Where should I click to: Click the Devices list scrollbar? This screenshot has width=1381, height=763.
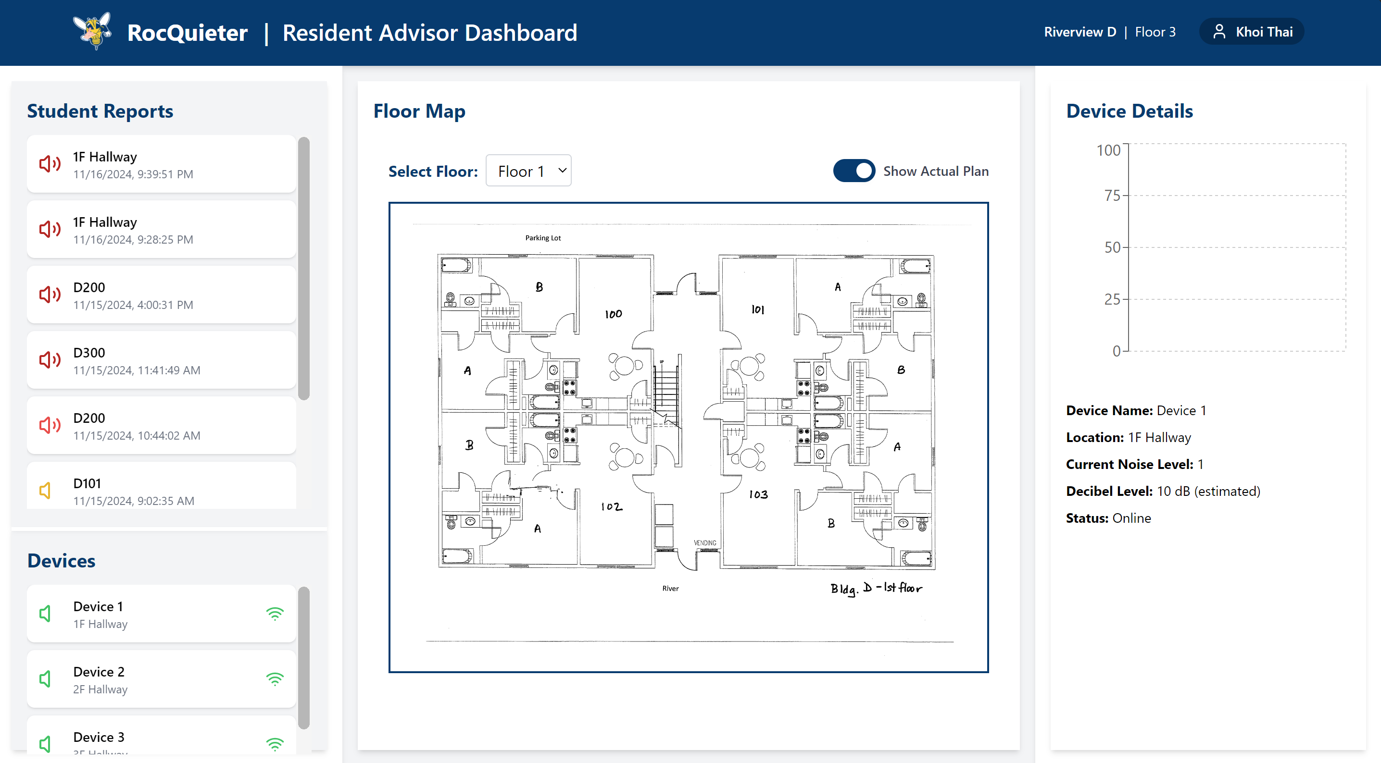pos(303,657)
